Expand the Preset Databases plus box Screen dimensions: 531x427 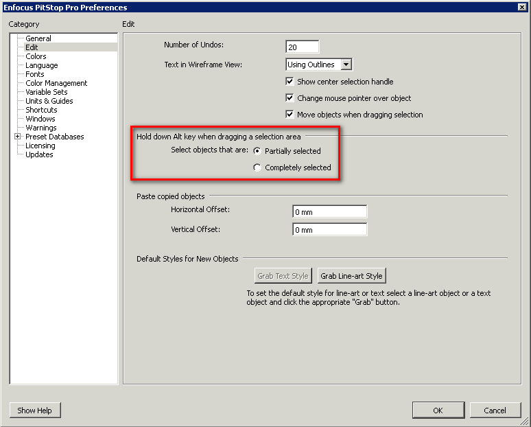(17, 136)
